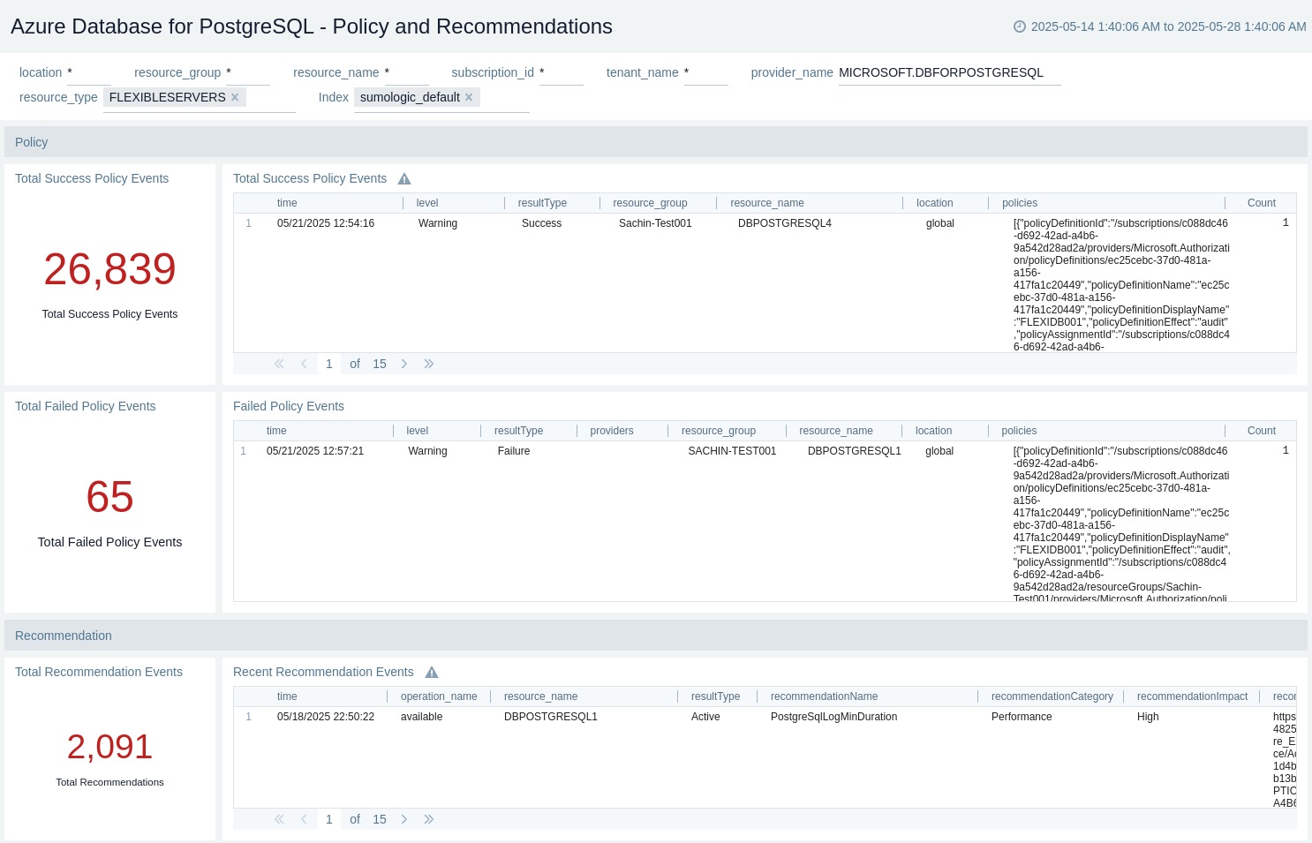
Task: Select the Performance category cell
Action: pos(1022,717)
